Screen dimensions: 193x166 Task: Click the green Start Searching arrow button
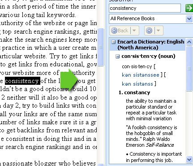tap(189, 8)
